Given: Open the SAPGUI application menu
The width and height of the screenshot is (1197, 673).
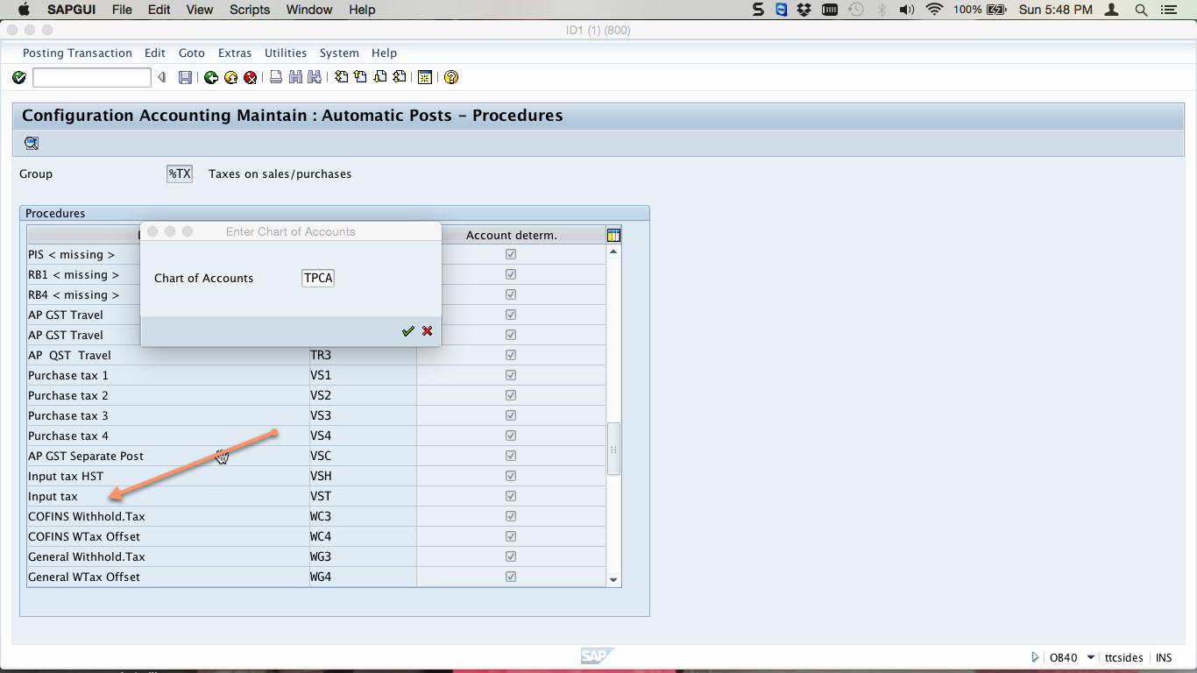Looking at the screenshot, I should [73, 10].
